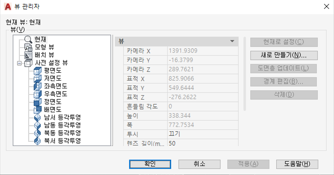This screenshot has height=175, width=334.
Task: Click the 투시 value 끄기
Action: (203, 134)
